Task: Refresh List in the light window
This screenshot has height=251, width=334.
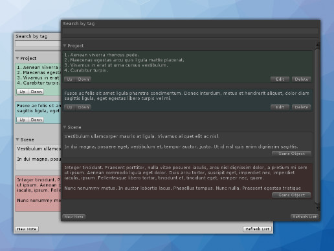Action: (257, 229)
